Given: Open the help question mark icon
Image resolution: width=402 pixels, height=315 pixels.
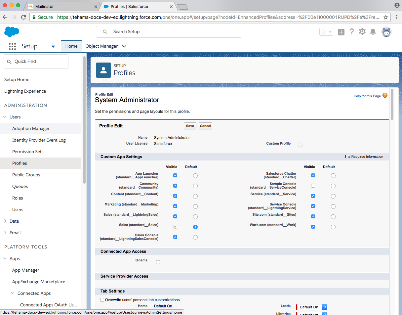Looking at the screenshot, I should [352, 32].
